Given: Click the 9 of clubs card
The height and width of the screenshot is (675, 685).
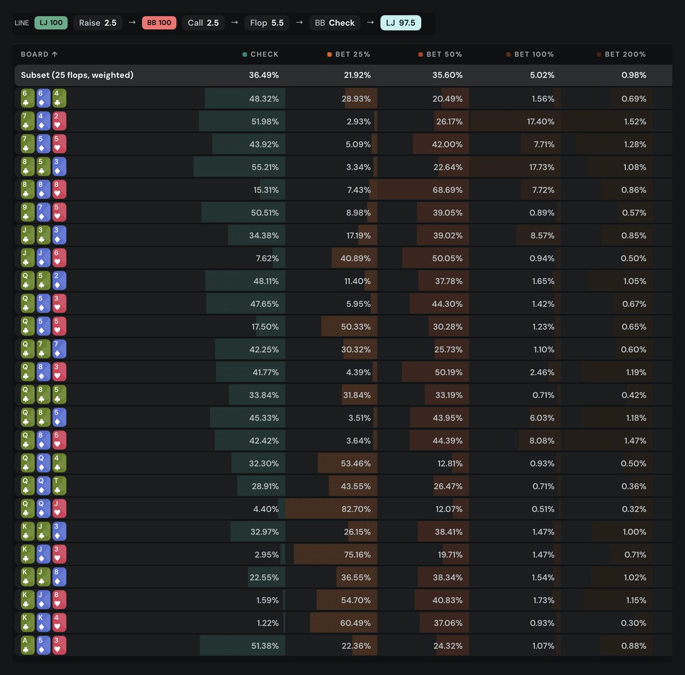Looking at the screenshot, I should tap(27, 212).
